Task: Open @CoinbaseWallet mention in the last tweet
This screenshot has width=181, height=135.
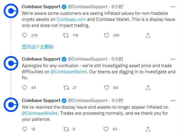Action: coord(40,113)
